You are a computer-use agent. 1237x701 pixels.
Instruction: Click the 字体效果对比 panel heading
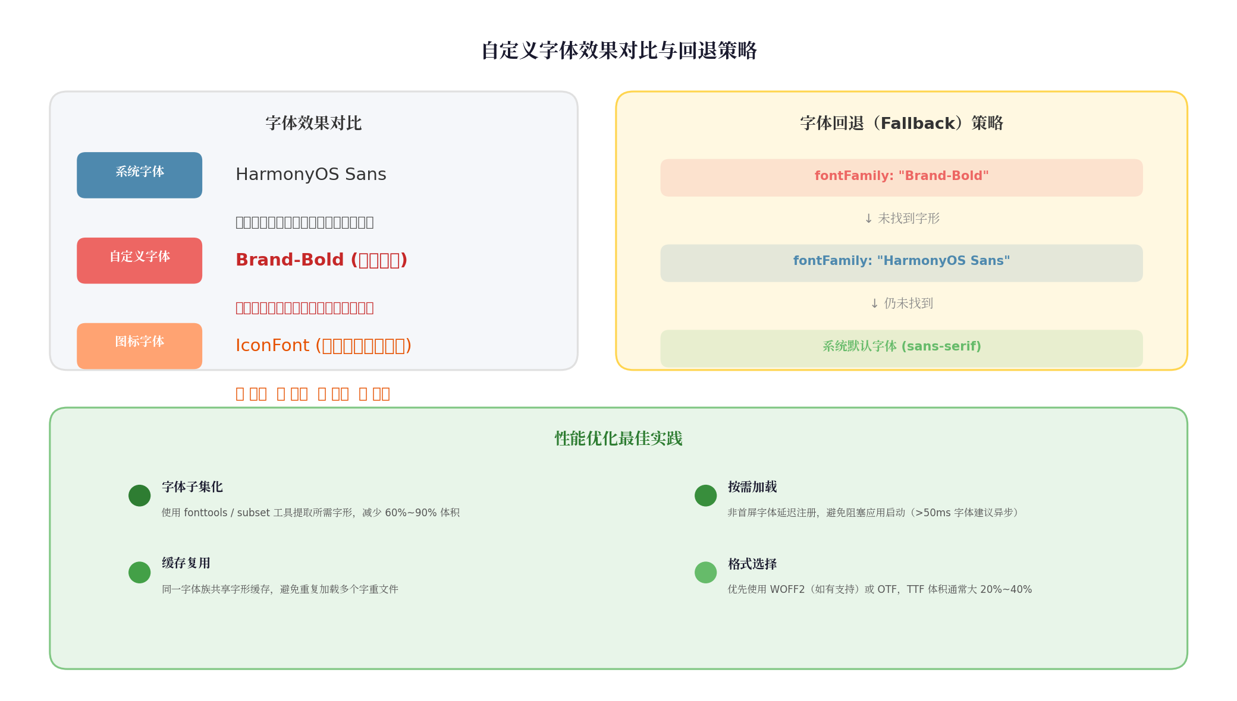[313, 123]
